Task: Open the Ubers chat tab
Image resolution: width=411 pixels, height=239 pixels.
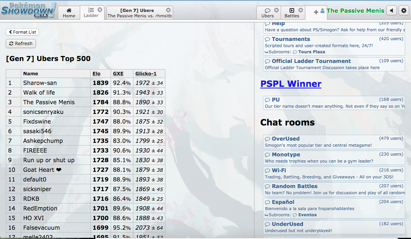Action: [267, 13]
